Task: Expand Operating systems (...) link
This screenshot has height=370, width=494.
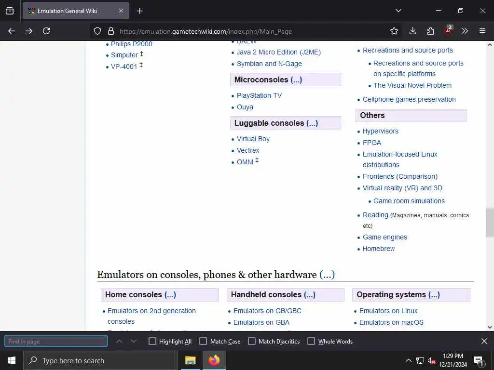Action: pos(434,295)
